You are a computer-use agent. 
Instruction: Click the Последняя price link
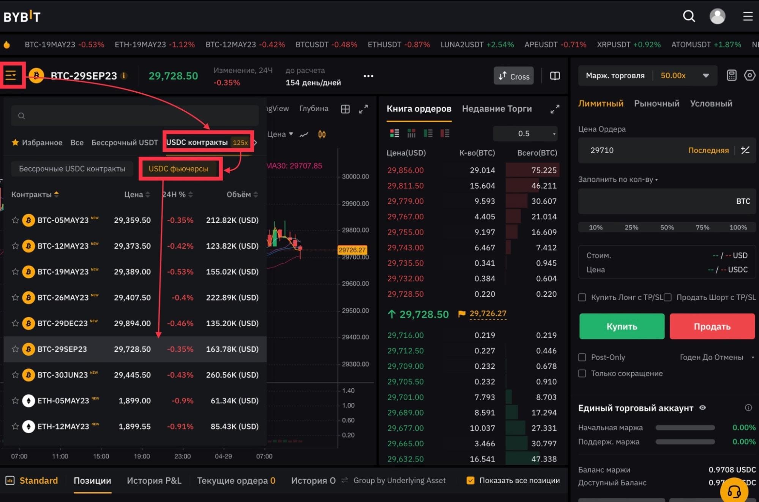pos(709,150)
